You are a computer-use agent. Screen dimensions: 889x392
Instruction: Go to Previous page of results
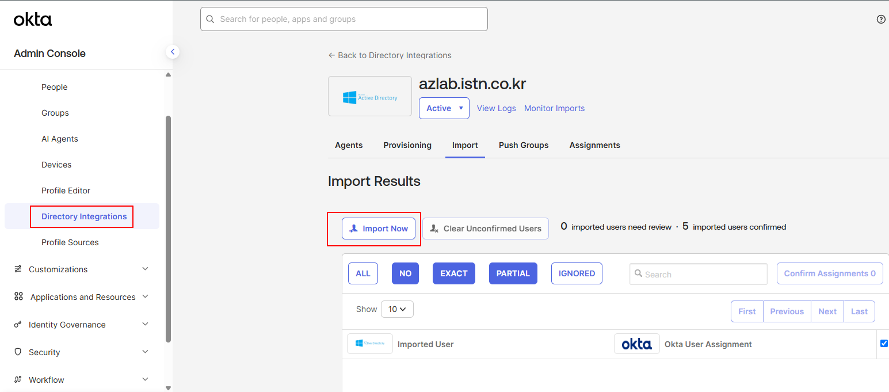point(787,311)
